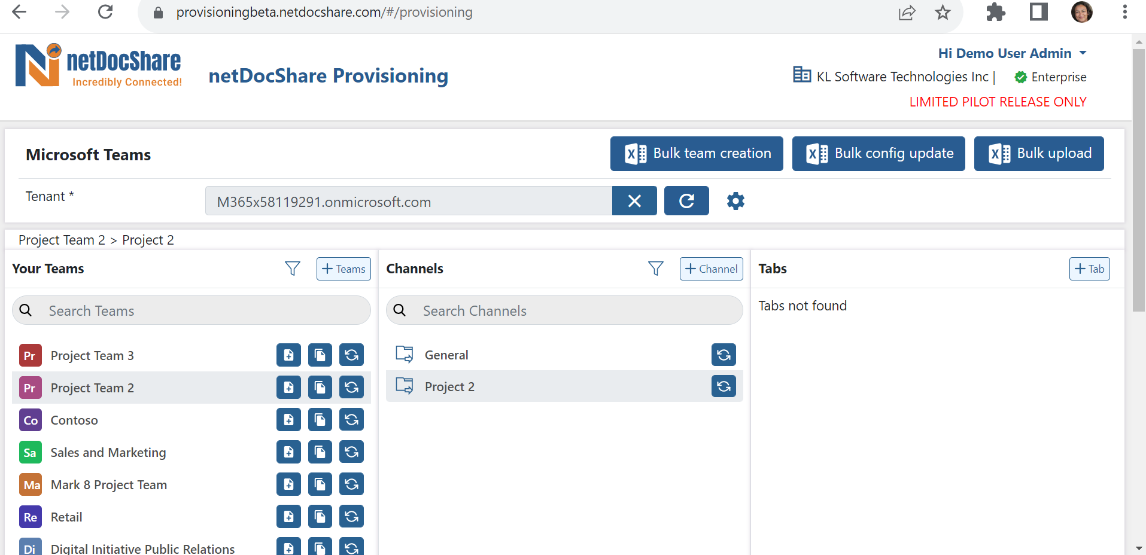The image size is (1146, 555).
Task: Sync icon for Sales and Marketing
Action: (x=352, y=452)
